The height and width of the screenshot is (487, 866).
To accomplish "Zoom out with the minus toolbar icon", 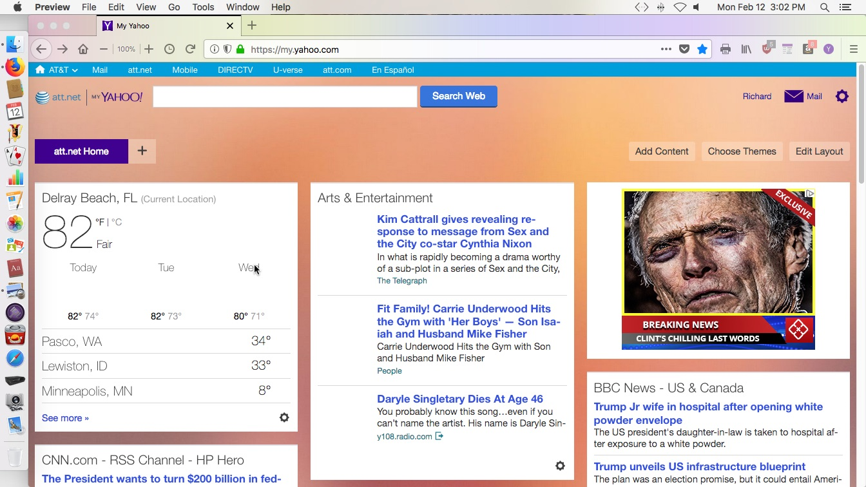I will coord(103,49).
